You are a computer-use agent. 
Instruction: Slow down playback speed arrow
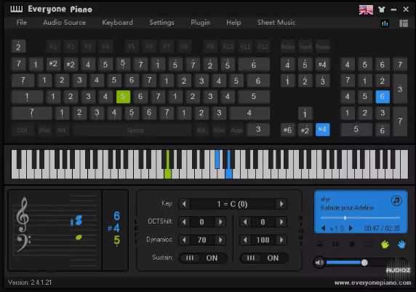pos(324,228)
